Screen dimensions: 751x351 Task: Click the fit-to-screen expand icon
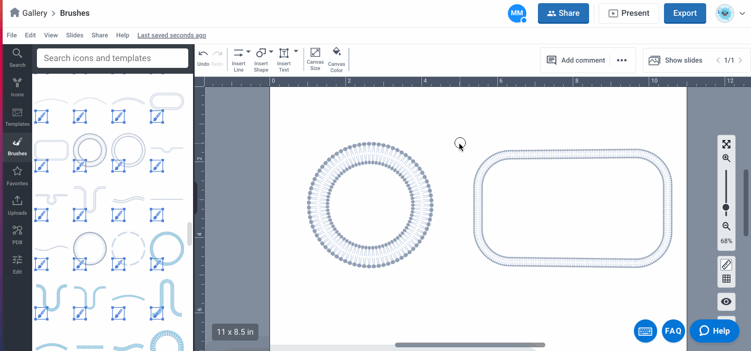[726, 144]
